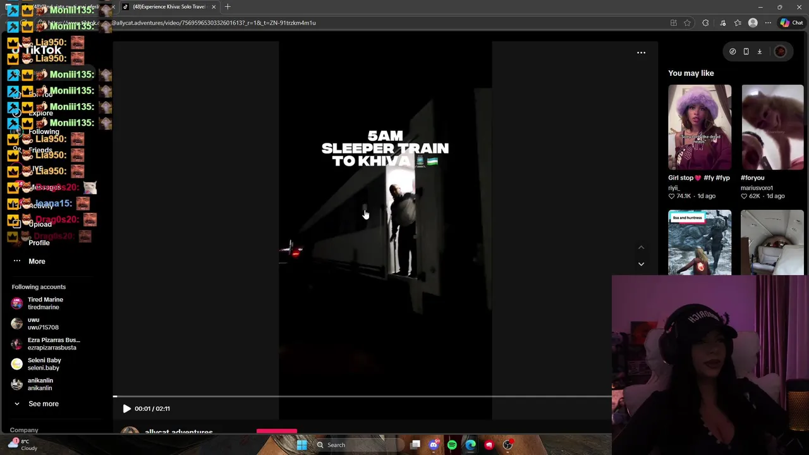This screenshot has width=809, height=455.
Task: Click riyii_ author name
Action: pyautogui.click(x=674, y=188)
